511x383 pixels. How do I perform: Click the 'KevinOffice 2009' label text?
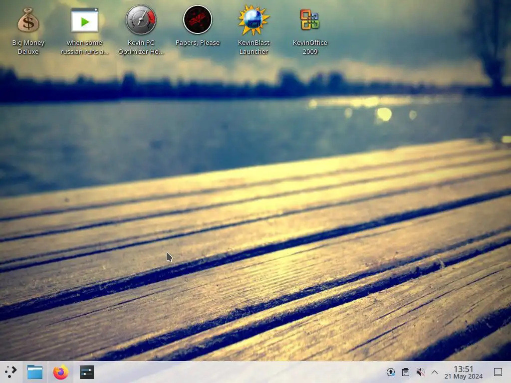point(310,47)
